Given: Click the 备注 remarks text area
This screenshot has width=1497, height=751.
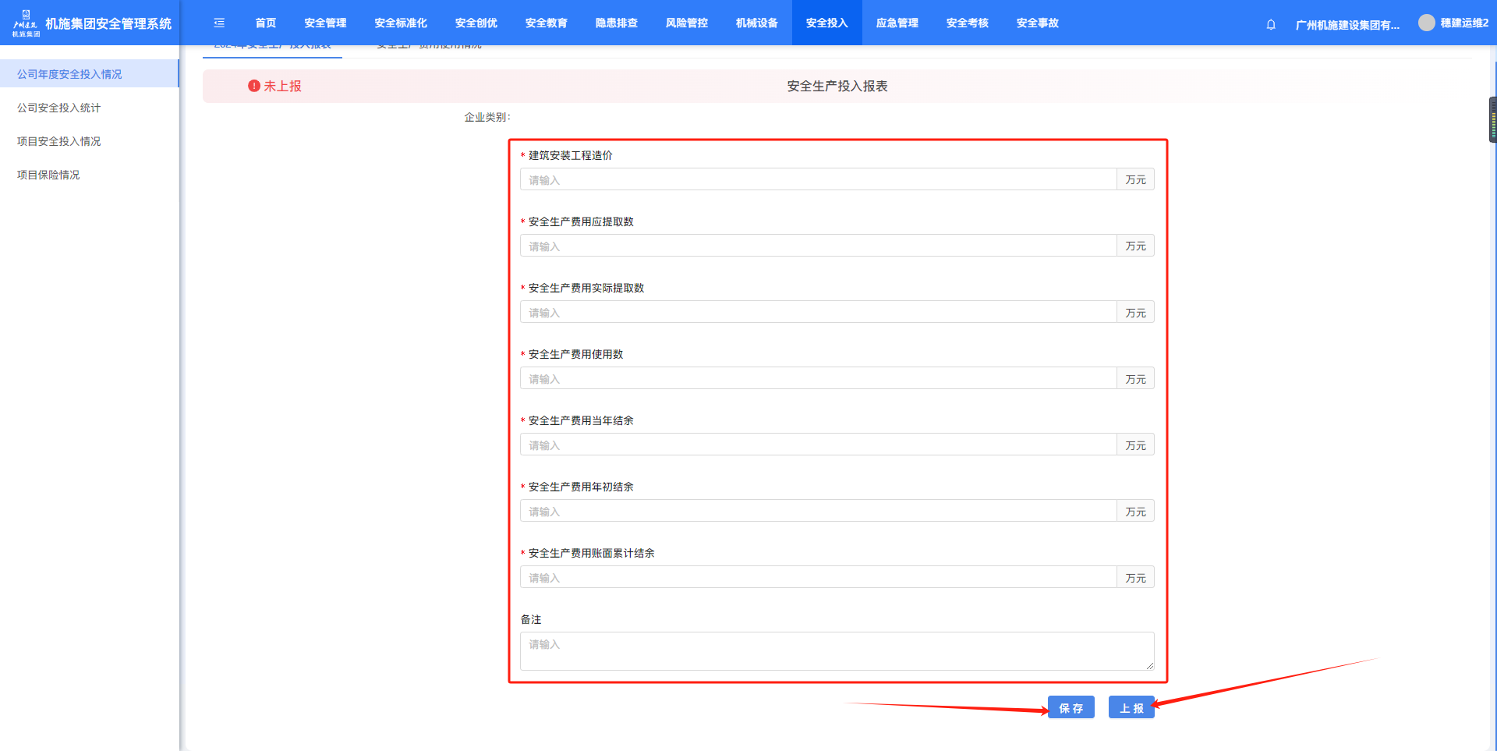Looking at the screenshot, I should pos(837,651).
